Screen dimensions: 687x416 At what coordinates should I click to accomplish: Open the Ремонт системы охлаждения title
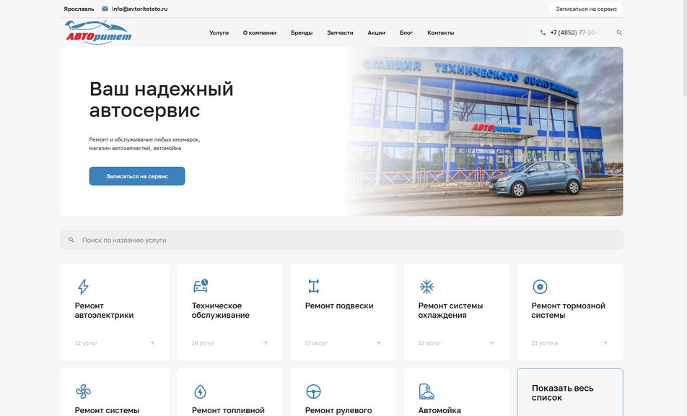(x=450, y=311)
